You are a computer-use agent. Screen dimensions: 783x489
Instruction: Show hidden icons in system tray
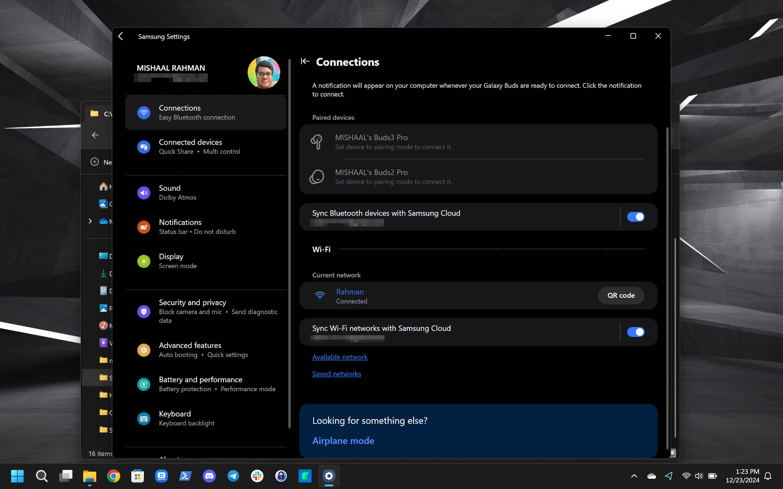pyautogui.click(x=634, y=476)
